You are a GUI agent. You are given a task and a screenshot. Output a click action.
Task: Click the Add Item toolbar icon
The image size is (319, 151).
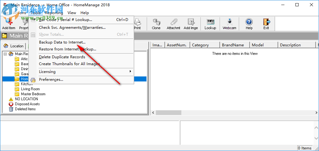tap(9, 22)
